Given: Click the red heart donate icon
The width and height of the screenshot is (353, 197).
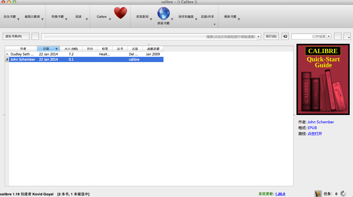Looking at the screenshot, I should click(x=121, y=13).
